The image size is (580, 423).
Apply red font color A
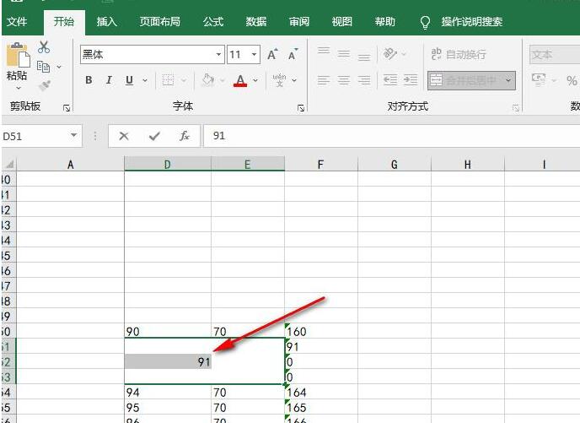(240, 80)
